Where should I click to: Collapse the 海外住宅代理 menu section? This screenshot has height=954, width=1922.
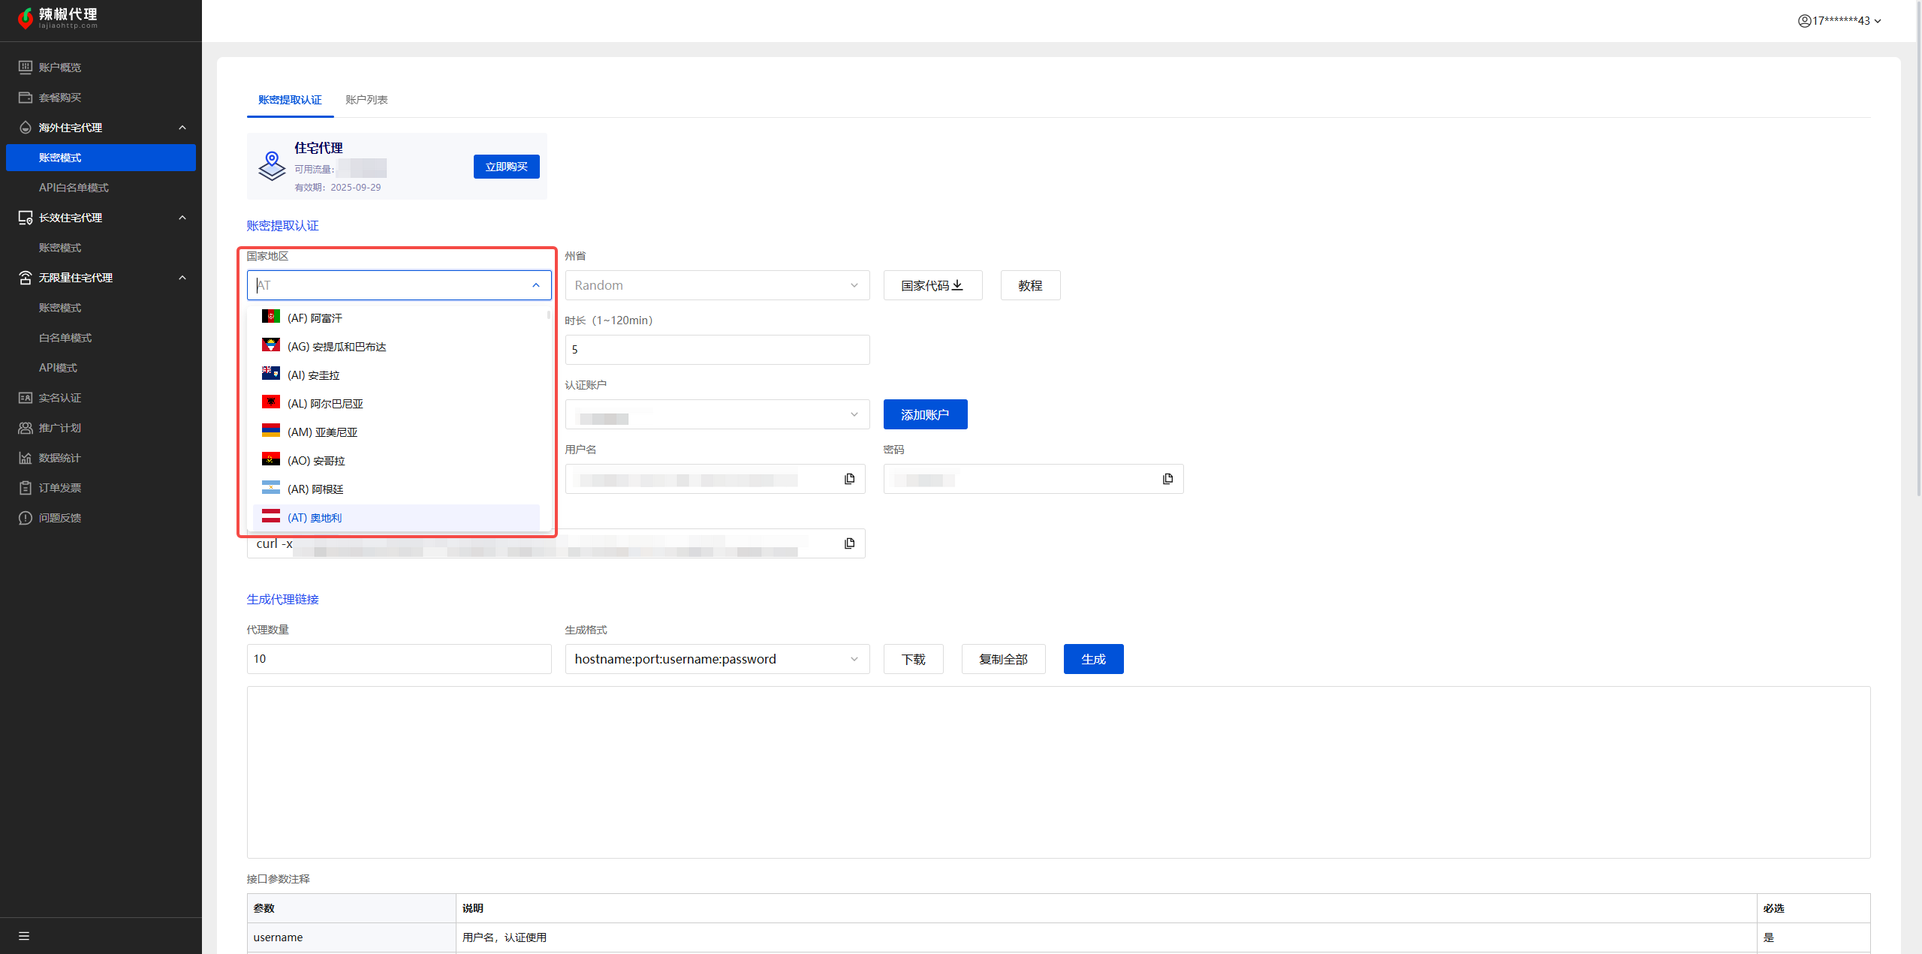click(x=182, y=128)
